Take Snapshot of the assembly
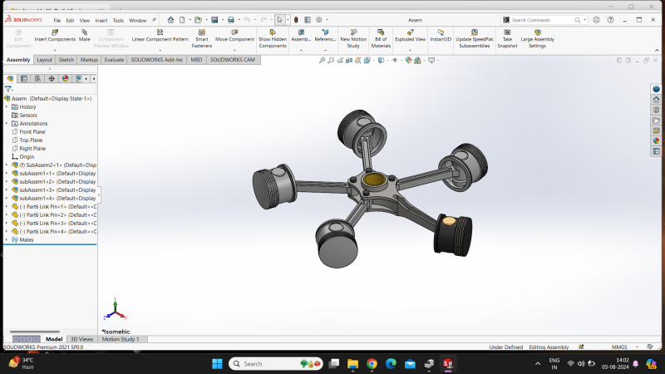 coord(507,38)
